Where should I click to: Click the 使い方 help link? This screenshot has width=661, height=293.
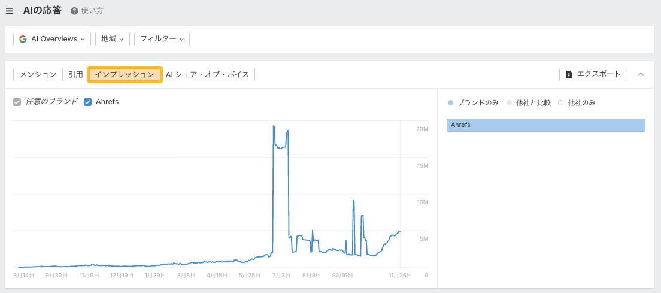[x=92, y=11]
